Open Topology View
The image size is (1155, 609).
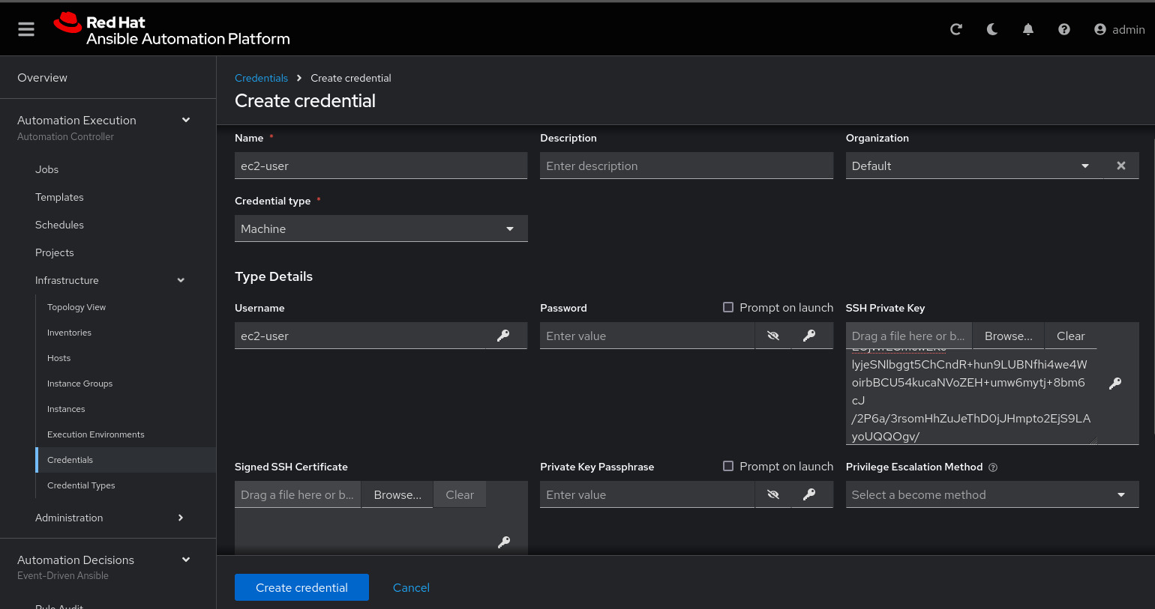pyautogui.click(x=76, y=307)
